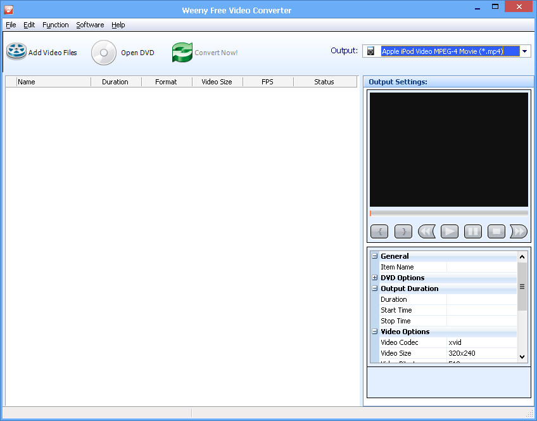Minimize the Weeny Free Video Converter window
This screenshot has height=421, width=537.
coord(477,7)
